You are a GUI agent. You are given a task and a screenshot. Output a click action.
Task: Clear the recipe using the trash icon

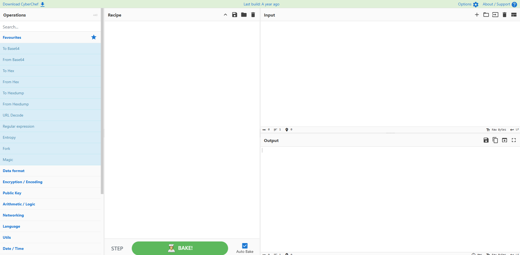pyautogui.click(x=253, y=15)
